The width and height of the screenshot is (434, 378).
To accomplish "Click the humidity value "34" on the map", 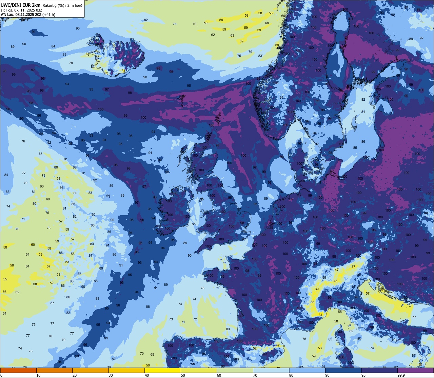I will [x=320, y=315].
